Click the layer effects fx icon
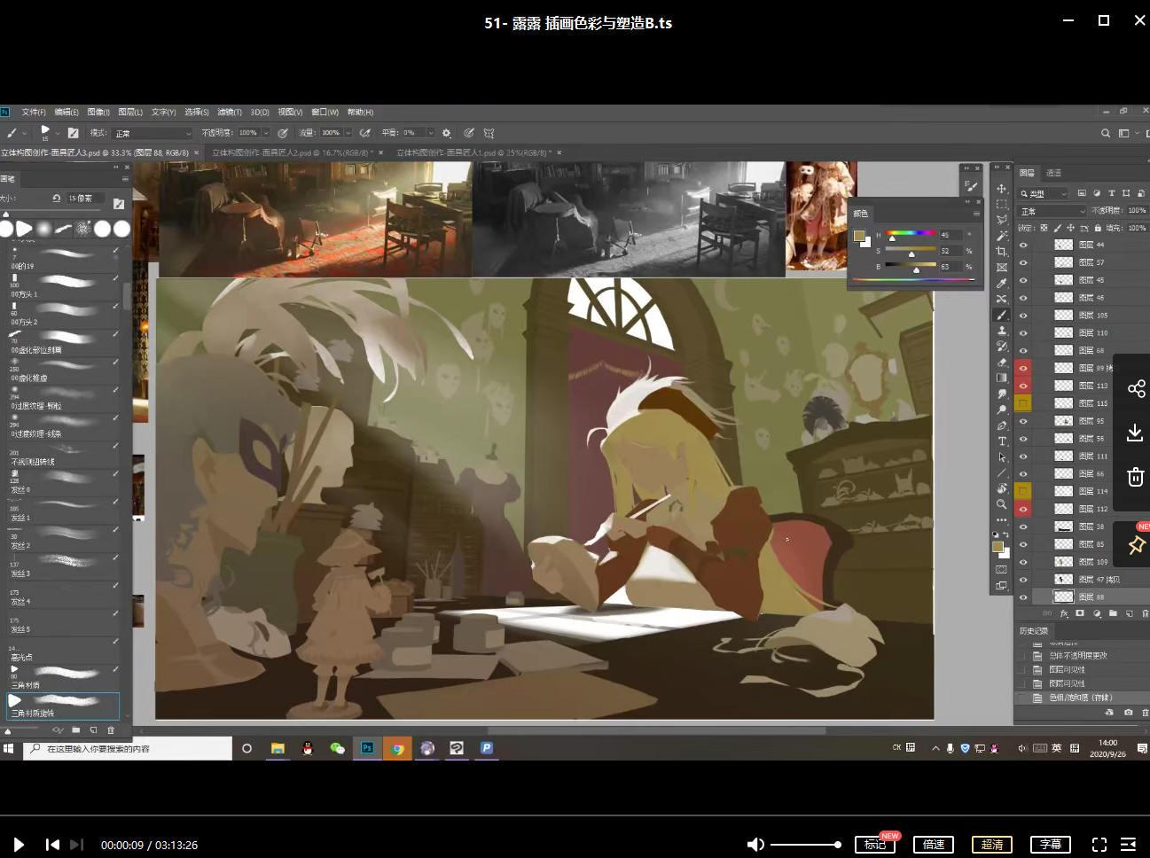 (1064, 613)
